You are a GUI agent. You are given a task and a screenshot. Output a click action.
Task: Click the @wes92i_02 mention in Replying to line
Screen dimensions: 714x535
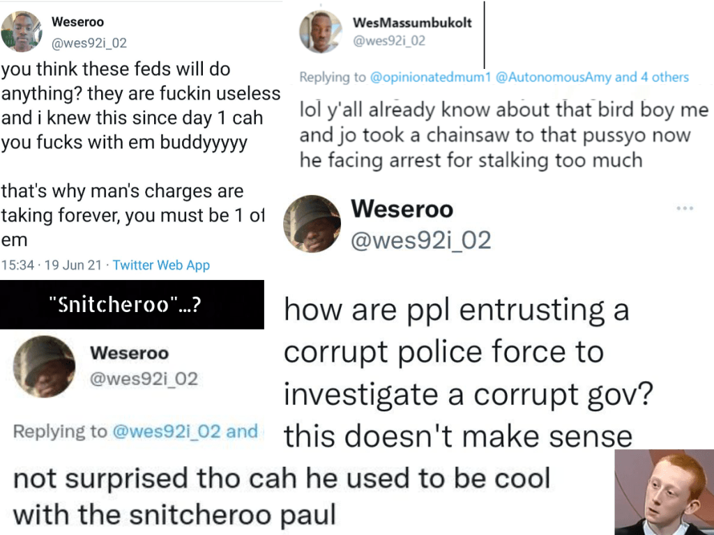click(x=166, y=432)
